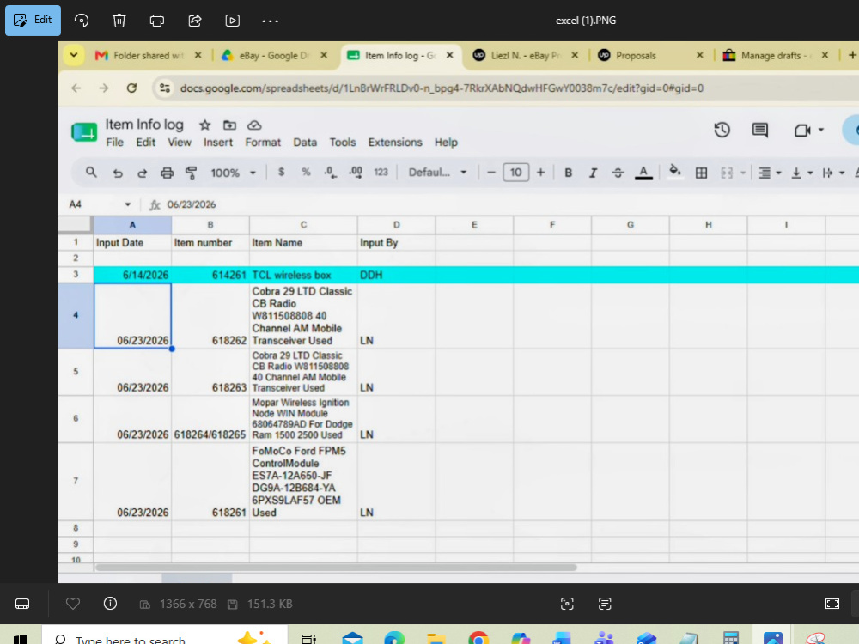Open text color picker
The width and height of the screenshot is (859, 644).
click(643, 173)
